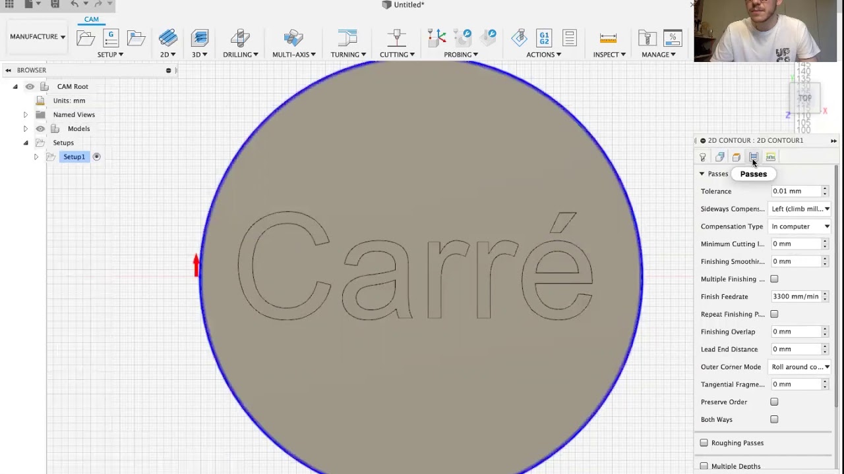Collapse the CAM Root tree node
This screenshot has width=844, height=474.
click(x=15, y=86)
